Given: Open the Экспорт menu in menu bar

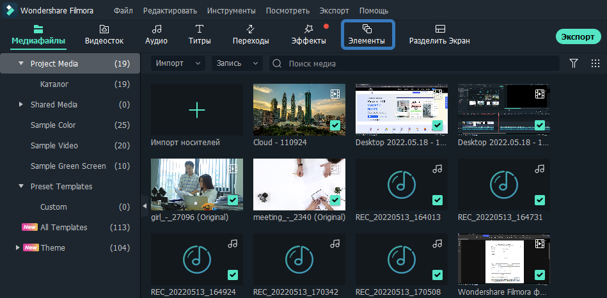Looking at the screenshot, I should [x=335, y=11].
